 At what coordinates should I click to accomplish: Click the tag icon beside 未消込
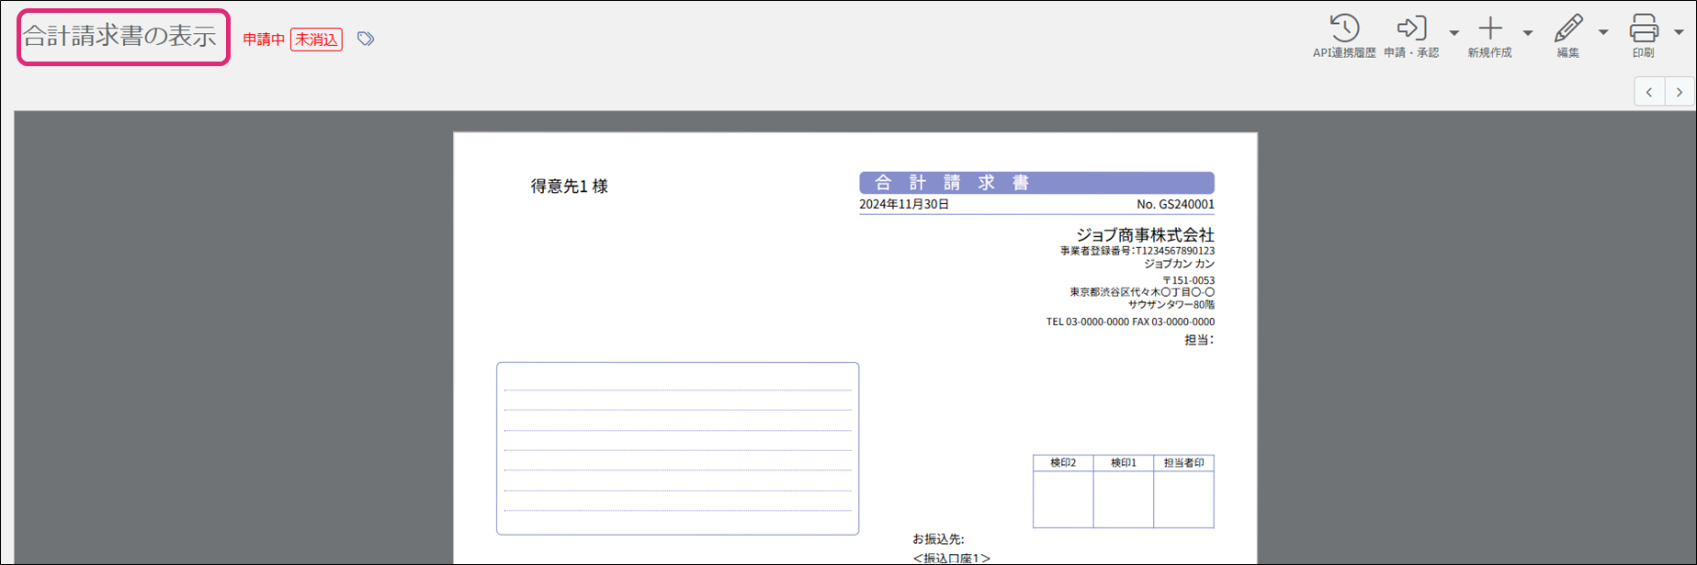(366, 39)
